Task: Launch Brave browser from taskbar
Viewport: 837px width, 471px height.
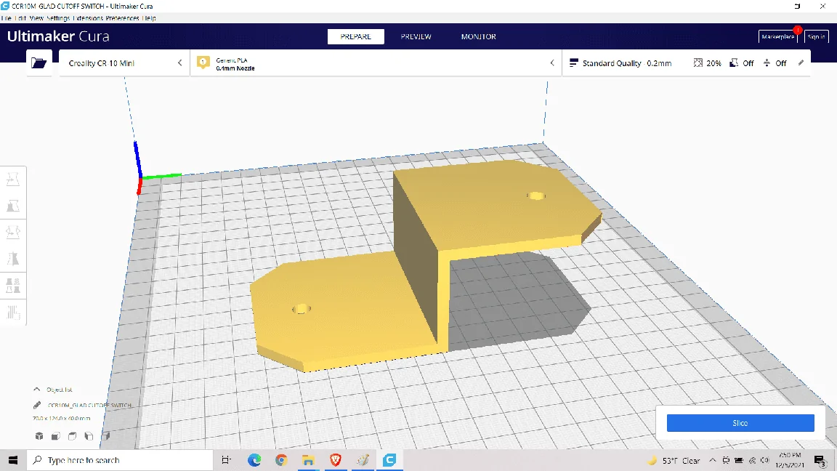Action: tap(335, 460)
